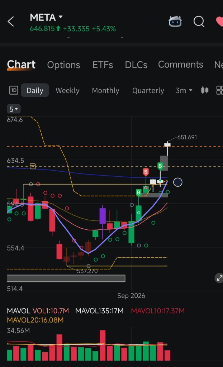Select the Quarterly timeframe

(148, 91)
